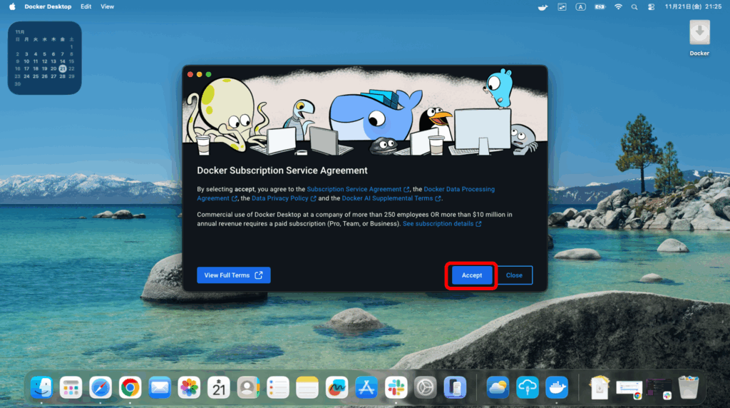Open the Edit menu
Viewport: 730px width, 408px height.
(86, 6)
